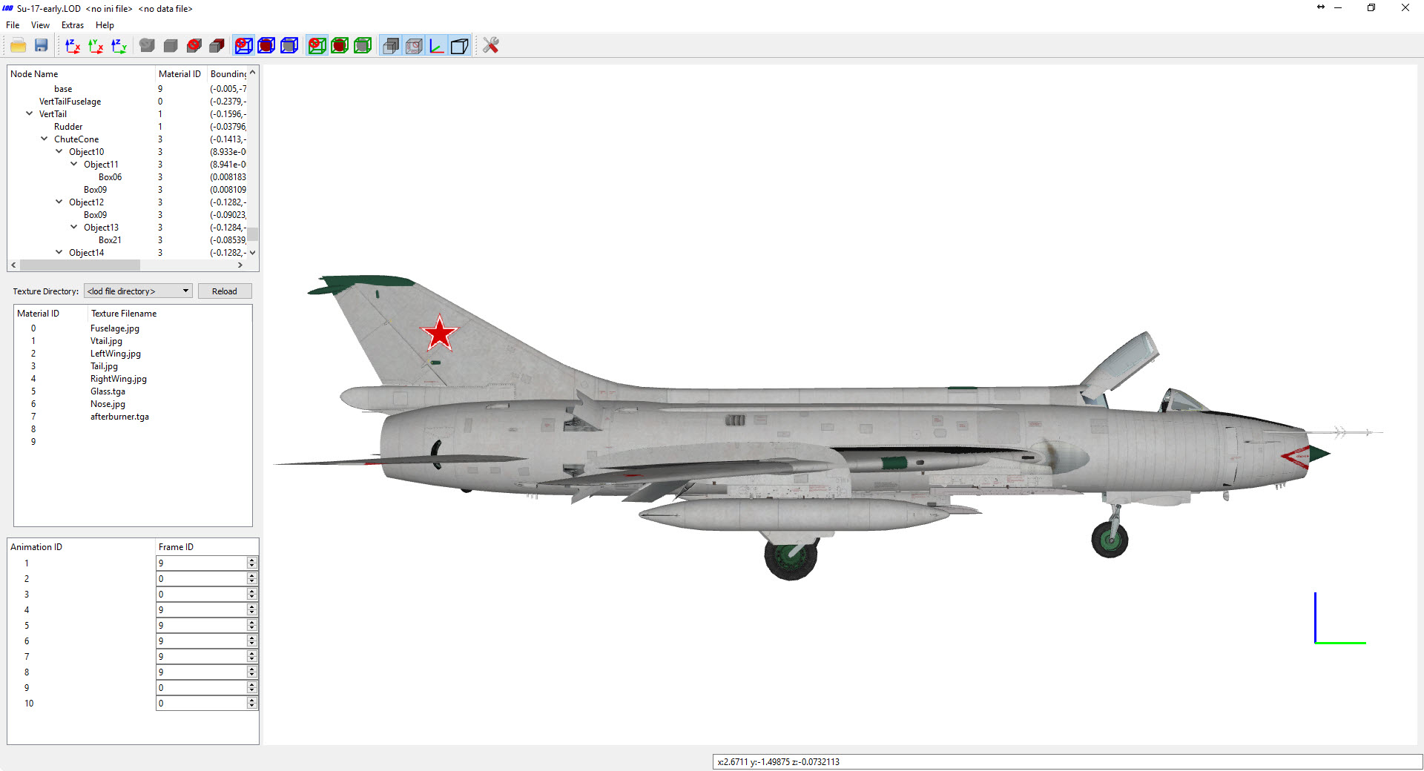Switch to the ZX axis view
Screen dimensions: 1424x771
(x=73, y=46)
